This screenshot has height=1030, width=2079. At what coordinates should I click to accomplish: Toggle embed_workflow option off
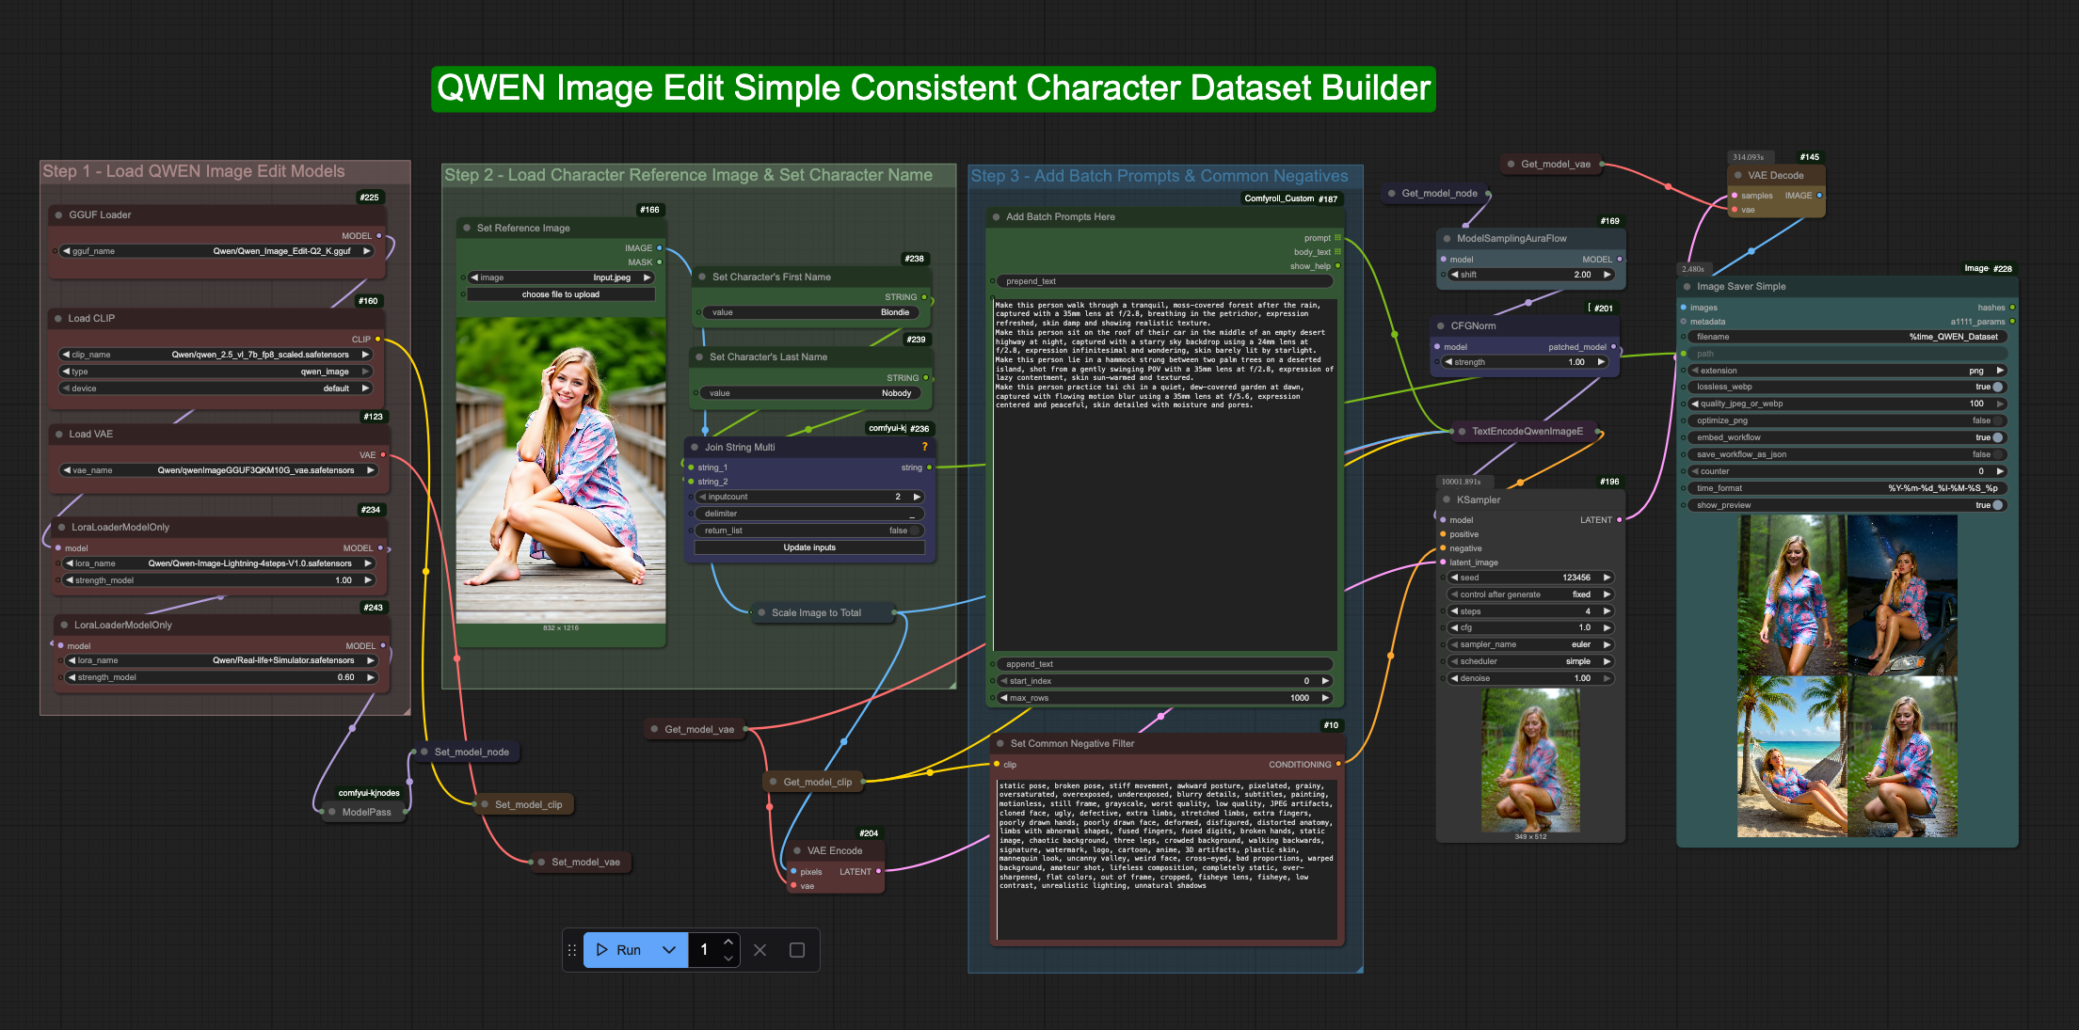(1997, 437)
